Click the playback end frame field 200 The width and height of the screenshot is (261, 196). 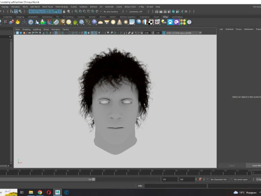click(187, 180)
